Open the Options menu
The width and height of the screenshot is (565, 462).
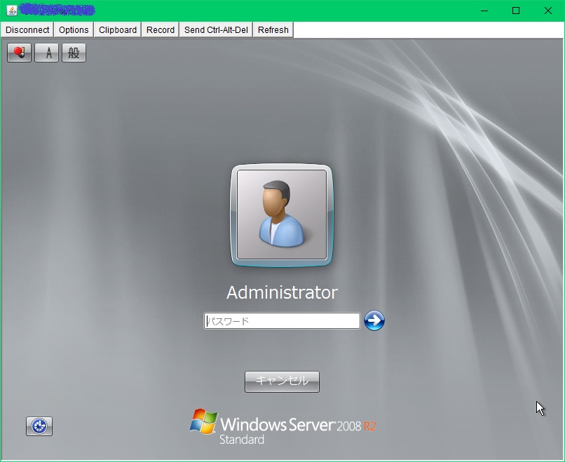pyautogui.click(x=74, y=29)
